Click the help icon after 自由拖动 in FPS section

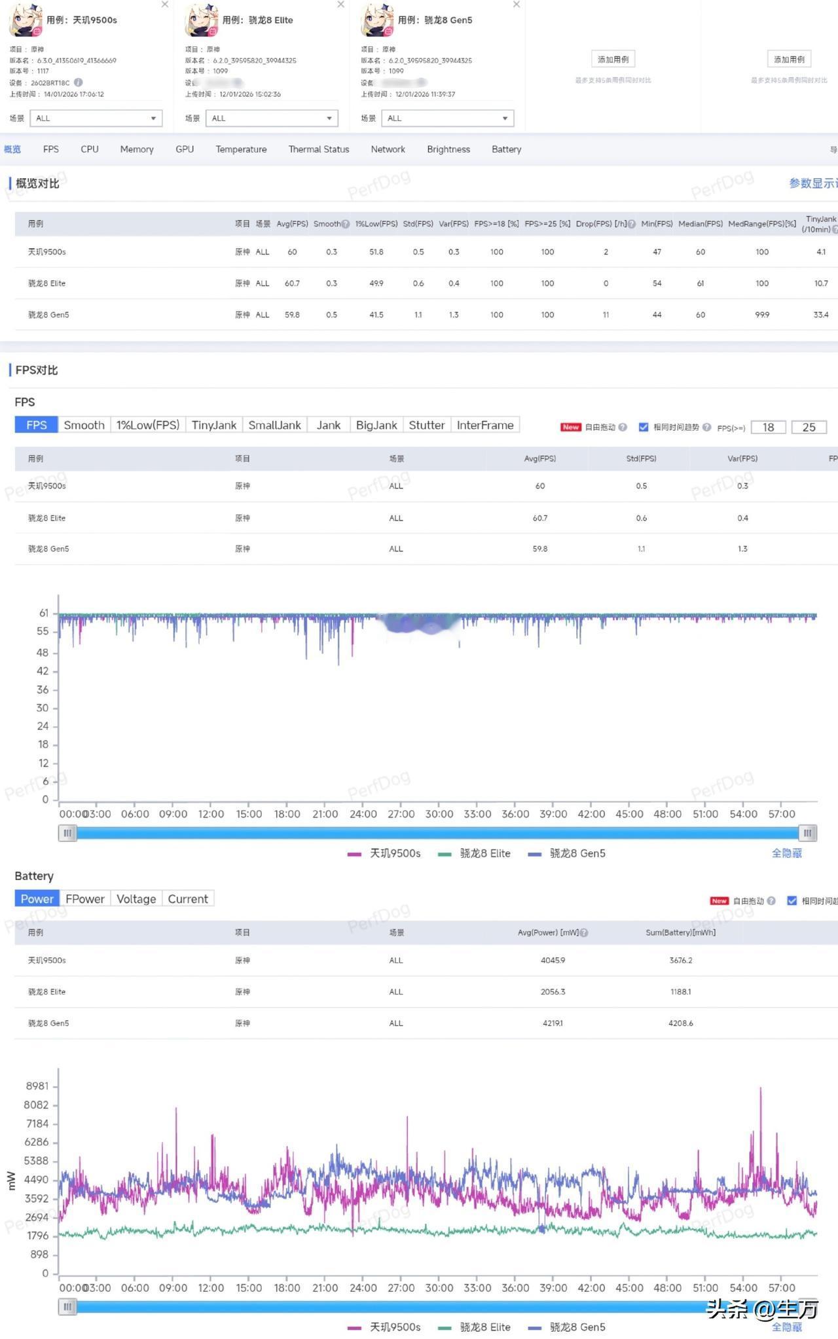(623, 427)
